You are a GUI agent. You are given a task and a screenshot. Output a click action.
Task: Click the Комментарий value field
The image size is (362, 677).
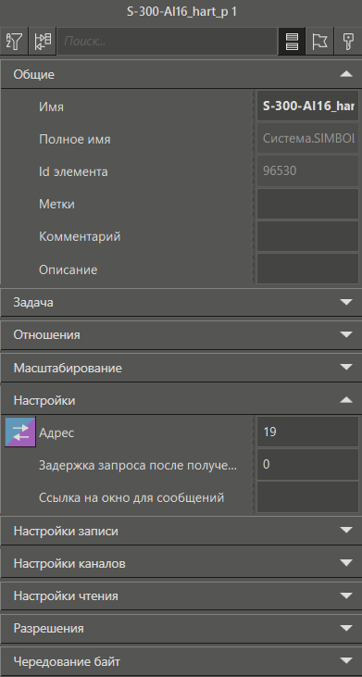[307, 236]
